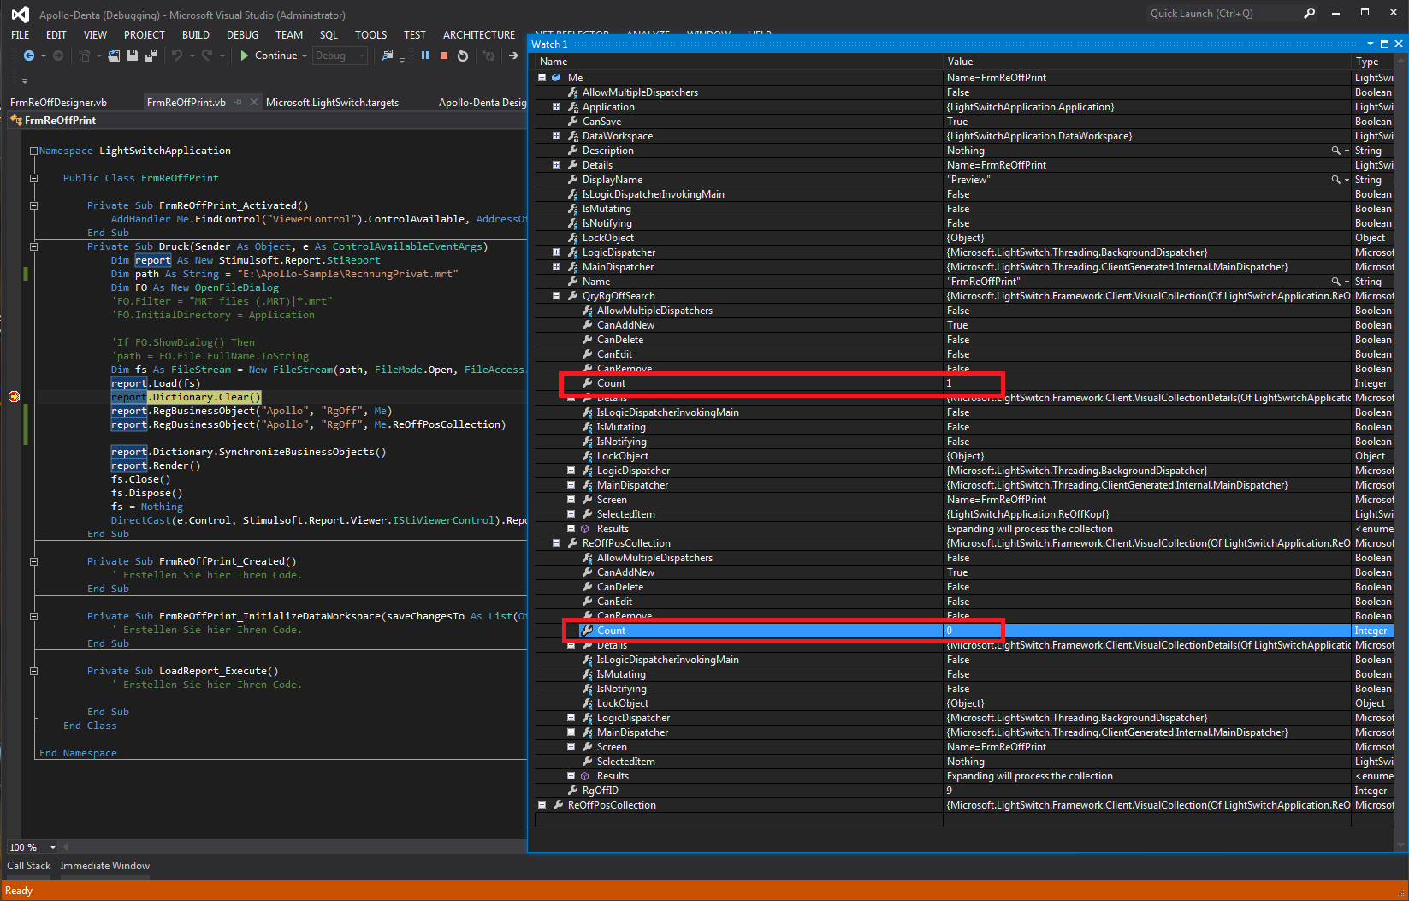Click New Project icon in toolbar
Screen dimensions: 1409x901
(84, 56)
